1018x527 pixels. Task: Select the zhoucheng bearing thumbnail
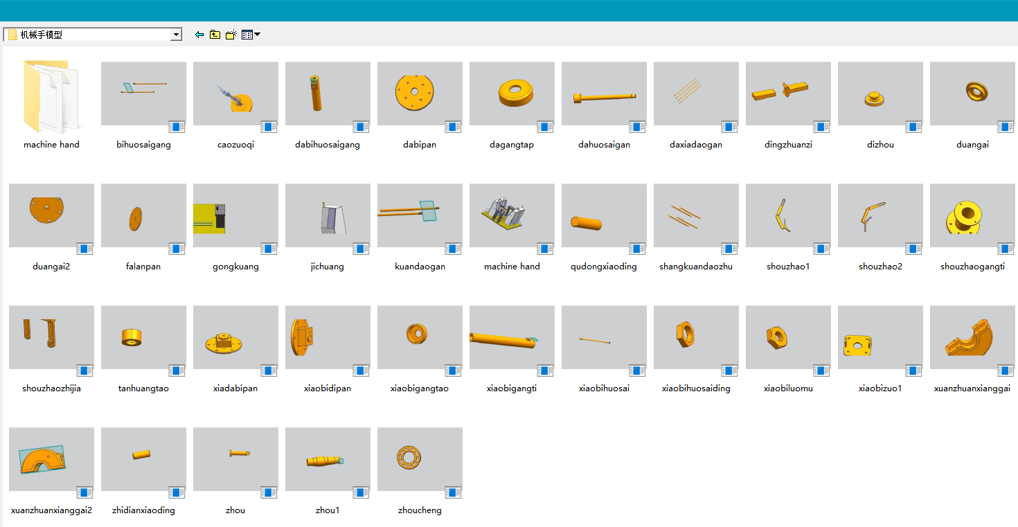[420, 459]
